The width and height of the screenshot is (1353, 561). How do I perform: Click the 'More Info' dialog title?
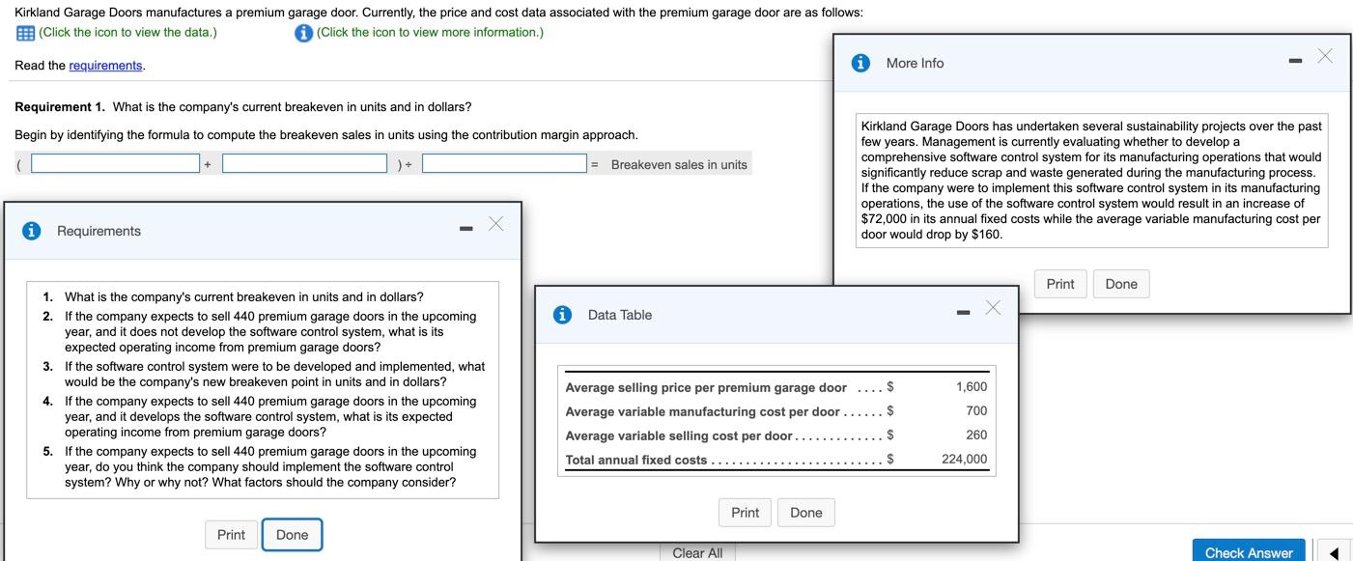915,63
